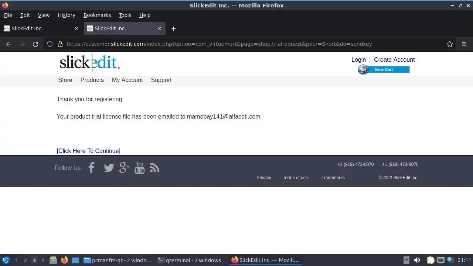Reload the page with refresh icon
This screenshot has height=266, width=473.
[35, 44]
